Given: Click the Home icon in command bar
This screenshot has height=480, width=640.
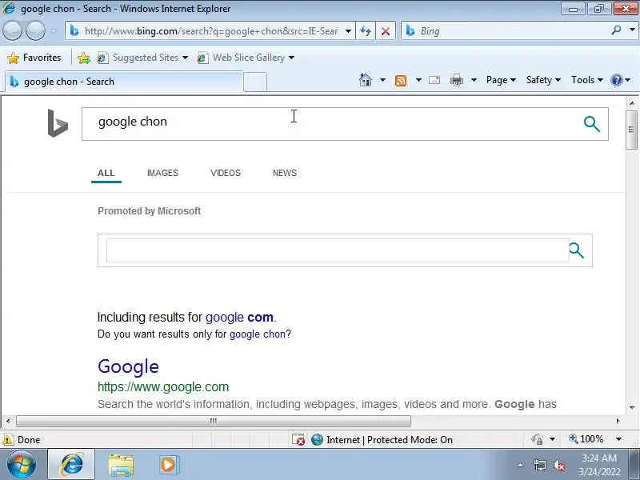Looking at the screenshot, I should (366, 80).
